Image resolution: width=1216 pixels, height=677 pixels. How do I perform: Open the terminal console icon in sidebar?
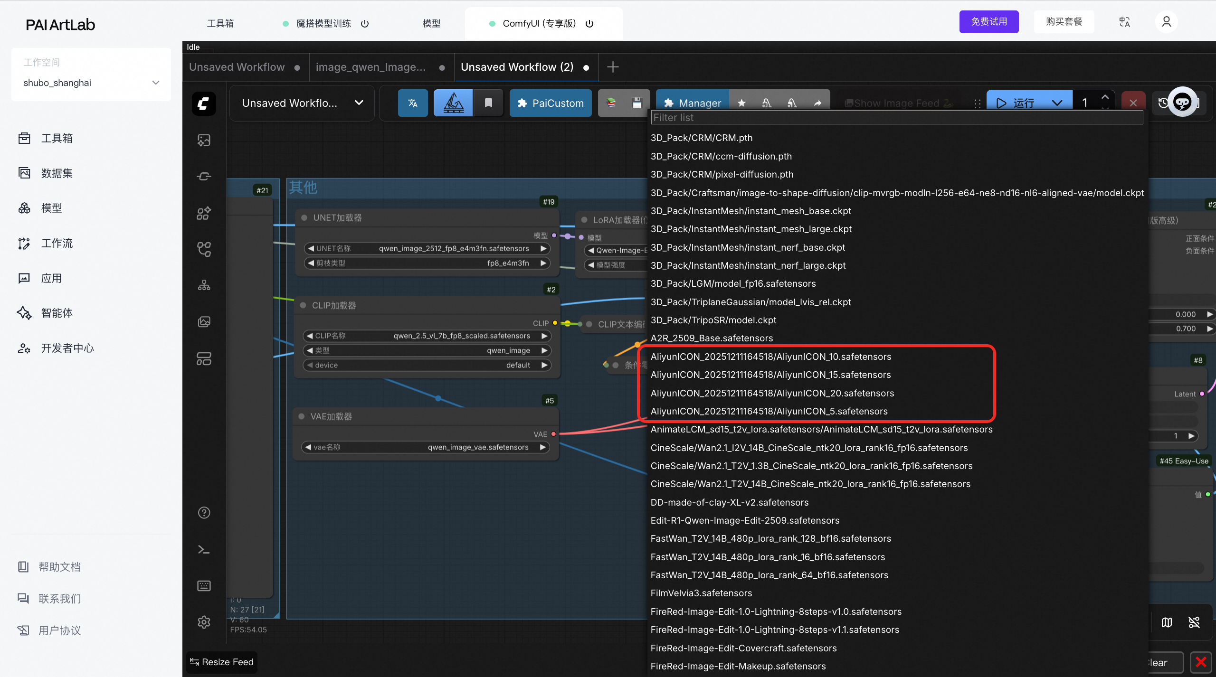tap(204, 549)
